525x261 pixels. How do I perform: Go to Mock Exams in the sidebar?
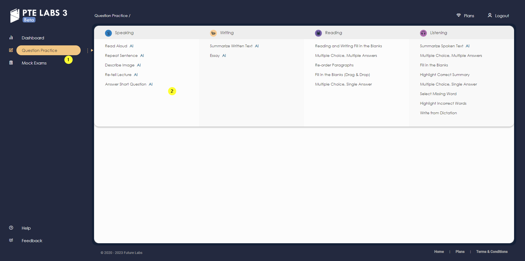pos(34,63)
